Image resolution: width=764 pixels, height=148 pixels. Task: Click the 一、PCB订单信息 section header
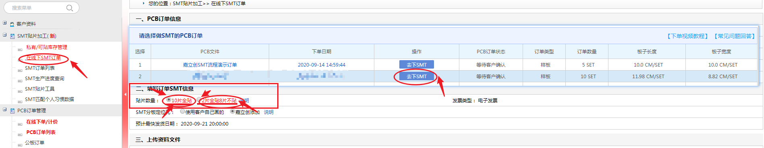[158, 19]
